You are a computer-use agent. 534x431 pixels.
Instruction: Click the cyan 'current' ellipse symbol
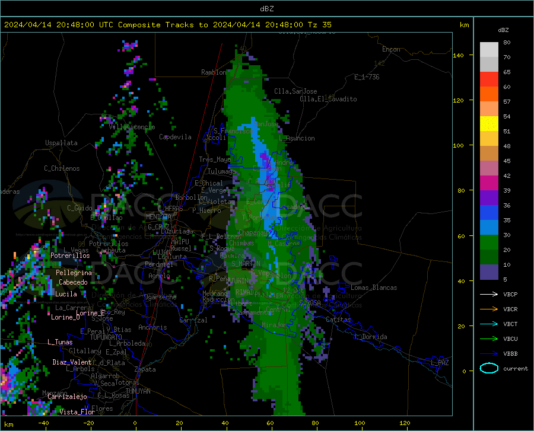[x=489, y=368]
